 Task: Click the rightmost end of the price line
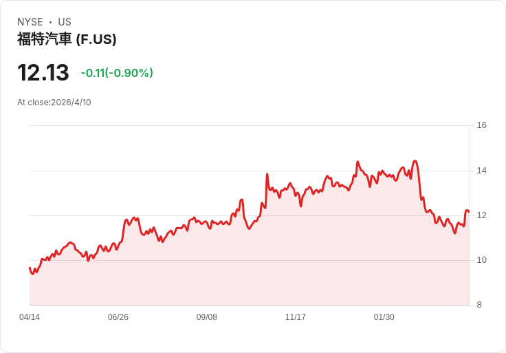click(468, 211)
